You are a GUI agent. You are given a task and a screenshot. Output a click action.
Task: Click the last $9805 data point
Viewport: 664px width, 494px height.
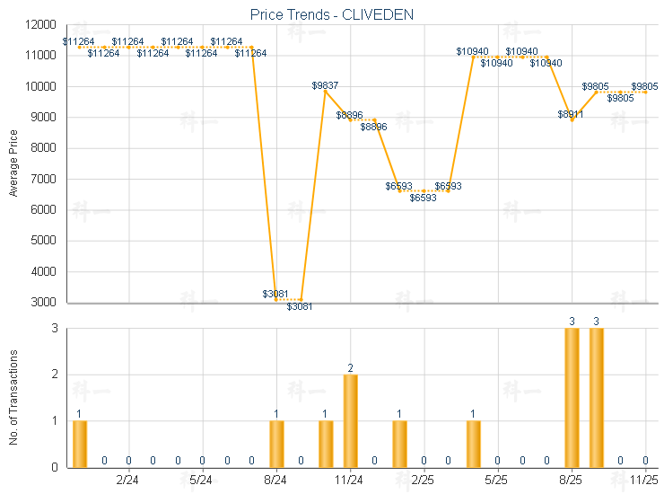pos(645,92)
